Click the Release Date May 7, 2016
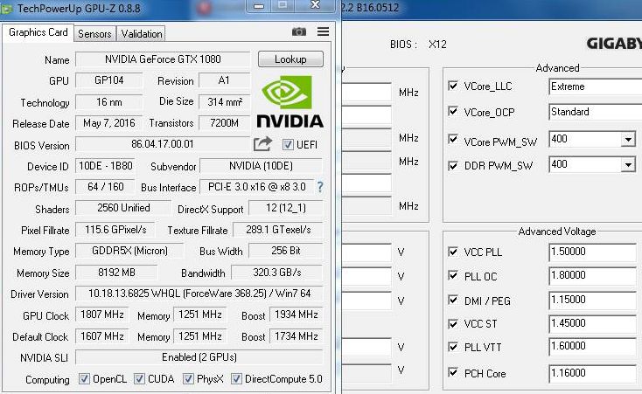Image resolution: width=642 pixels, height=394 pixels. coord(109,123)
